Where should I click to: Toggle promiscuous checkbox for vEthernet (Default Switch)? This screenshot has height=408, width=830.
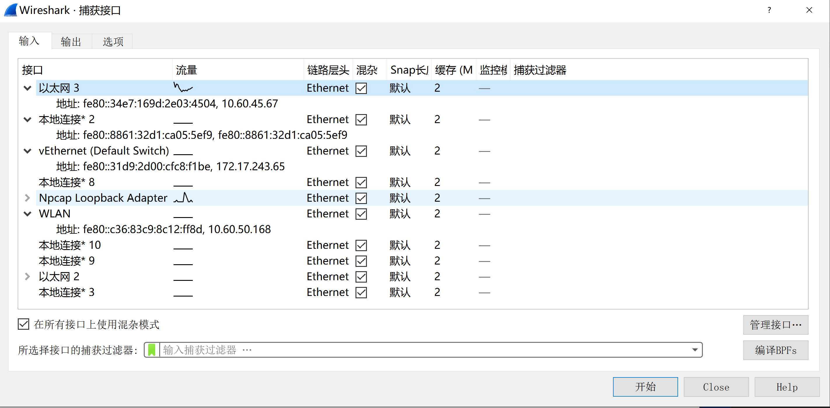click(x=361, y=151)
